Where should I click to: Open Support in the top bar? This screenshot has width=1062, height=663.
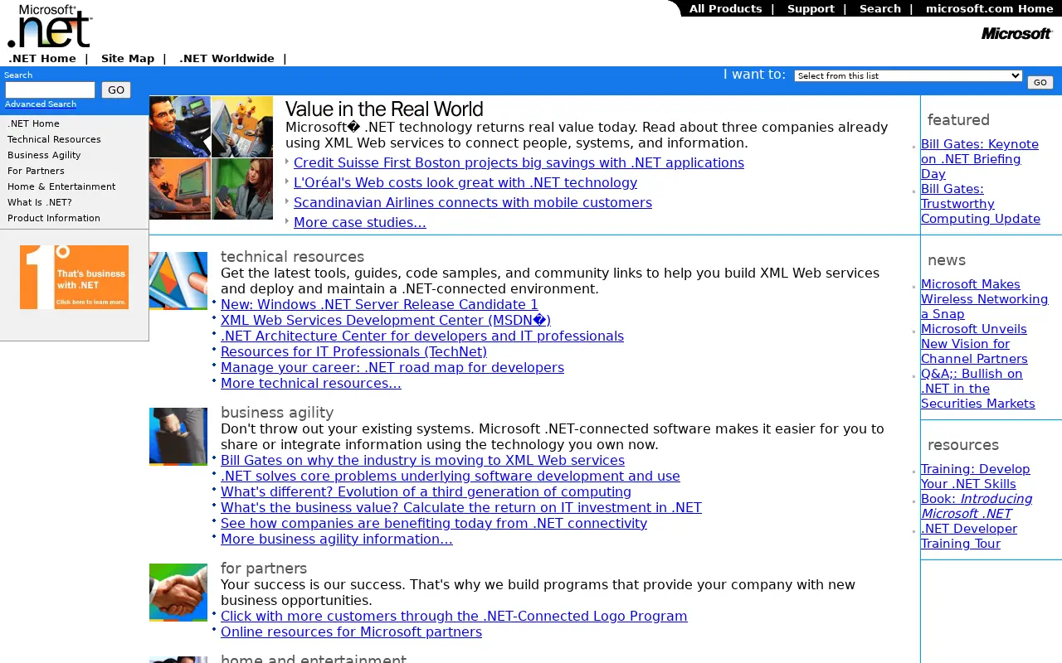click(811, 8)
